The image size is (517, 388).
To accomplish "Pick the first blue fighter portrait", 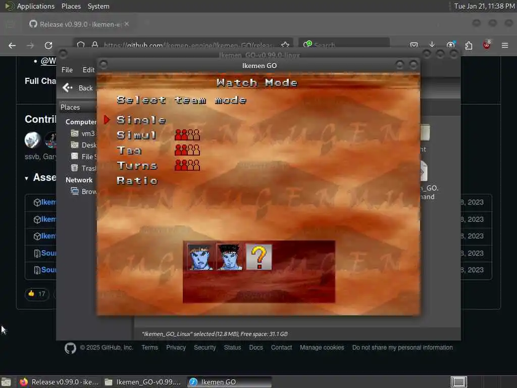I will tap(200, 257).
